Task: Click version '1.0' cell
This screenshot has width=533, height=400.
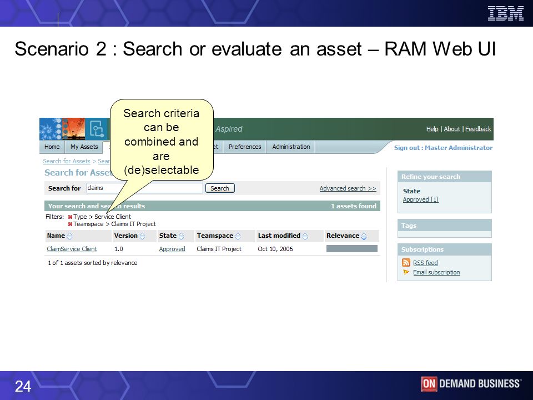Action: click(x=119, y=249)
